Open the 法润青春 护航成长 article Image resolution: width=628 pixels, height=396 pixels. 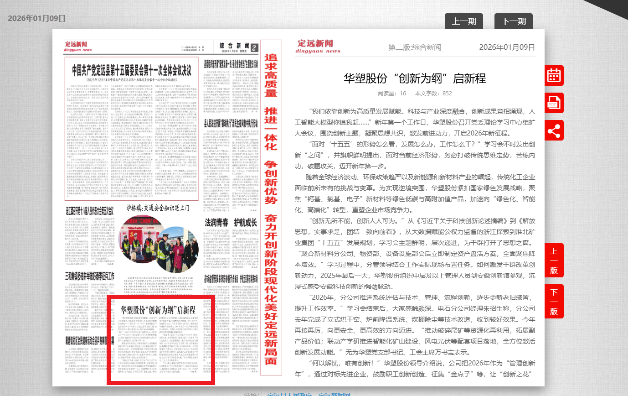point(231,223)
